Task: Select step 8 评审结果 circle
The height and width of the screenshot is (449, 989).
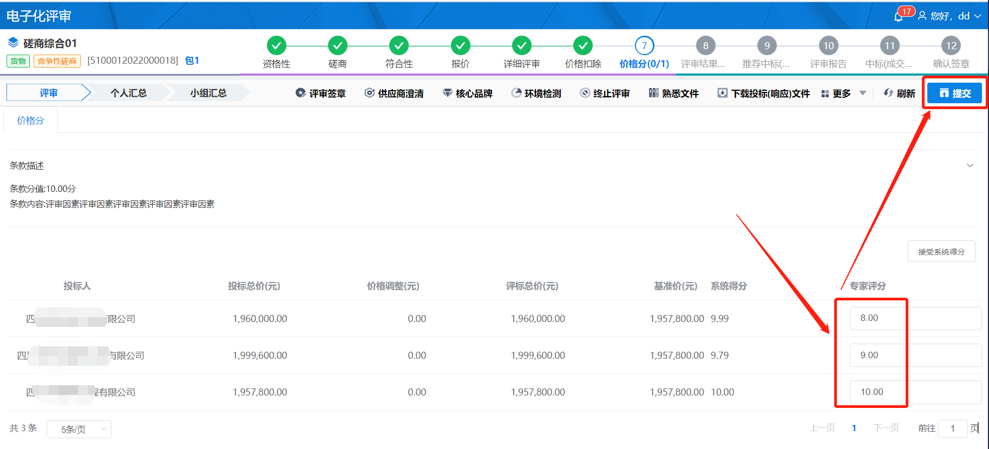Action: click(x=705, y=46)
